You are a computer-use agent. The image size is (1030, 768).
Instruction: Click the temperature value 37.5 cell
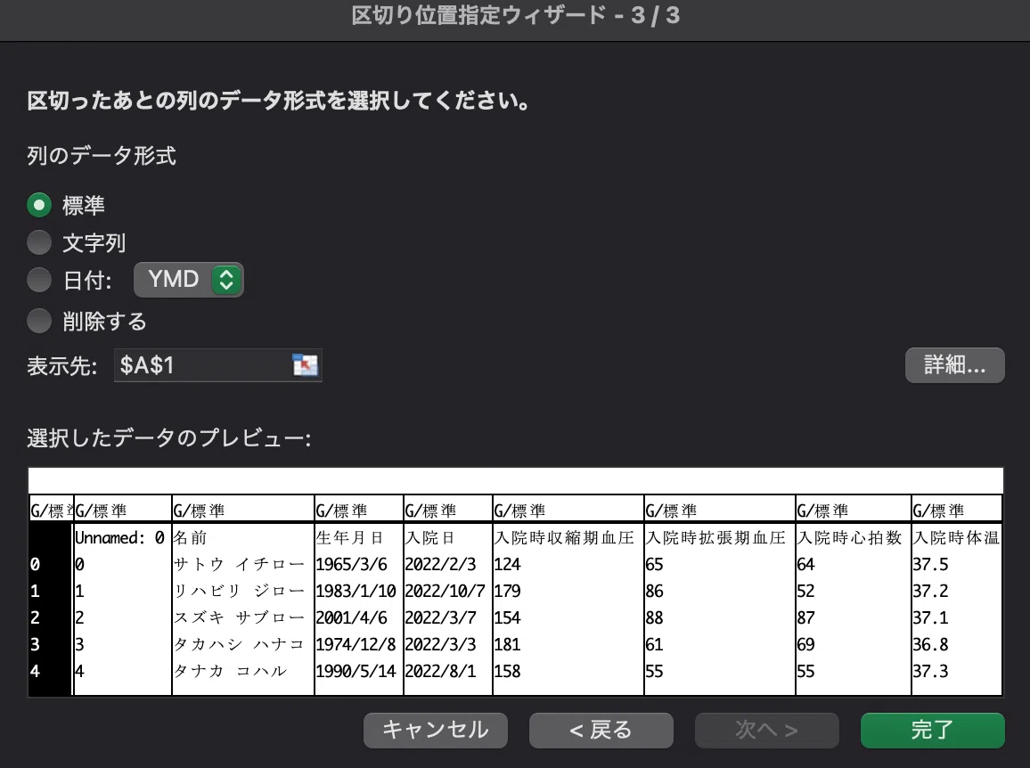[931, 564]
